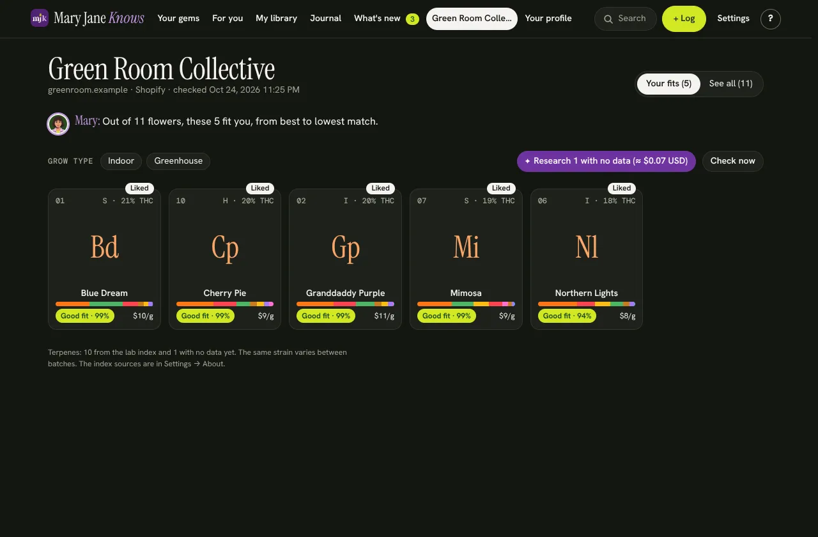Go to the For you tab
This screenshot has height=537, width=818.
(x=228, y=19)
